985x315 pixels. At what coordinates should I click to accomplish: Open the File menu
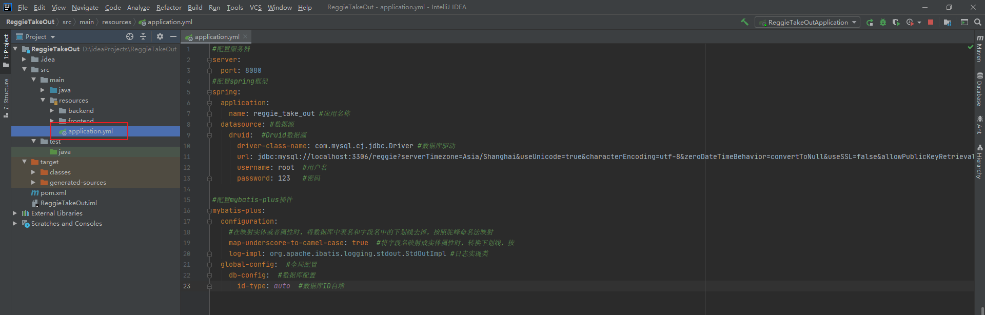[x=23, y=7]
